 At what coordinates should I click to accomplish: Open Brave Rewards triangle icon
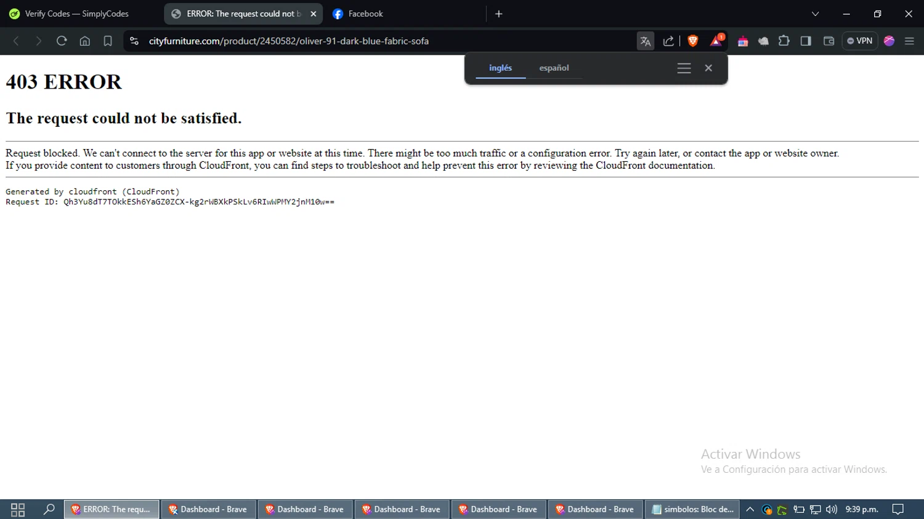[x=716, y=41]
